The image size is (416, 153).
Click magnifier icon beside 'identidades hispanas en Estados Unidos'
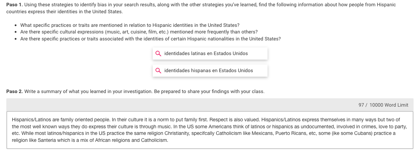pyautogui.click(x=158, y=70)
